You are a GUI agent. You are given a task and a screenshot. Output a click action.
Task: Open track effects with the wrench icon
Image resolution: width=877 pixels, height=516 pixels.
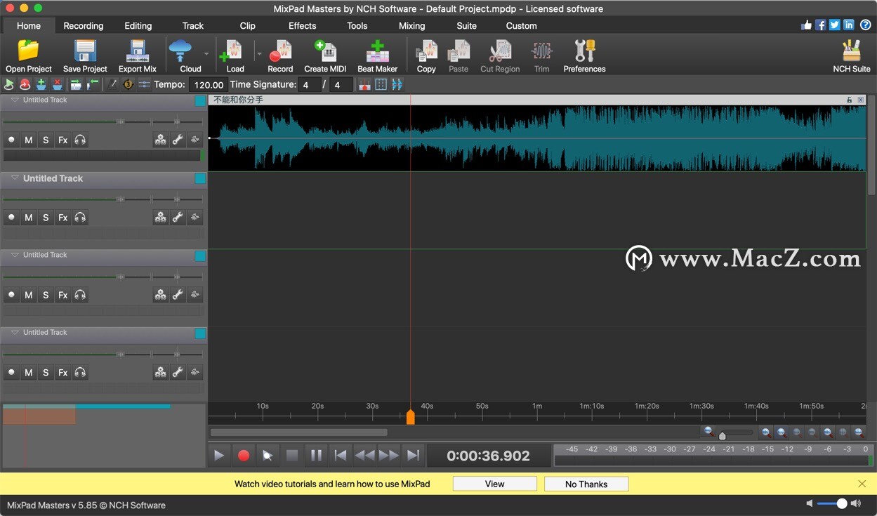tap(178, 140)
